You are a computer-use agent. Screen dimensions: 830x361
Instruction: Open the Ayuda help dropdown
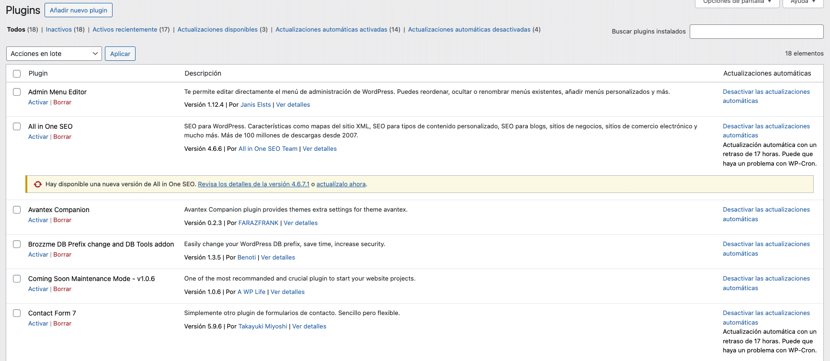(803, 2)
